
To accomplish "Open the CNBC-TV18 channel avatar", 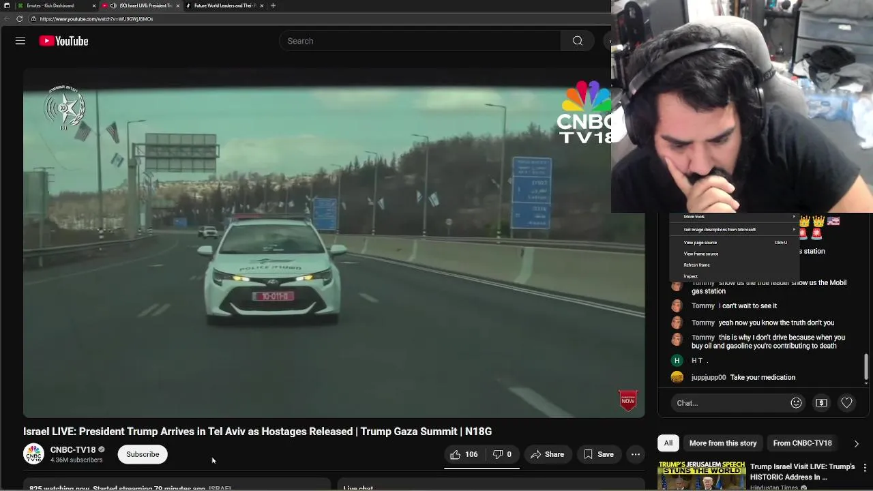I will [x=33, y=454].
